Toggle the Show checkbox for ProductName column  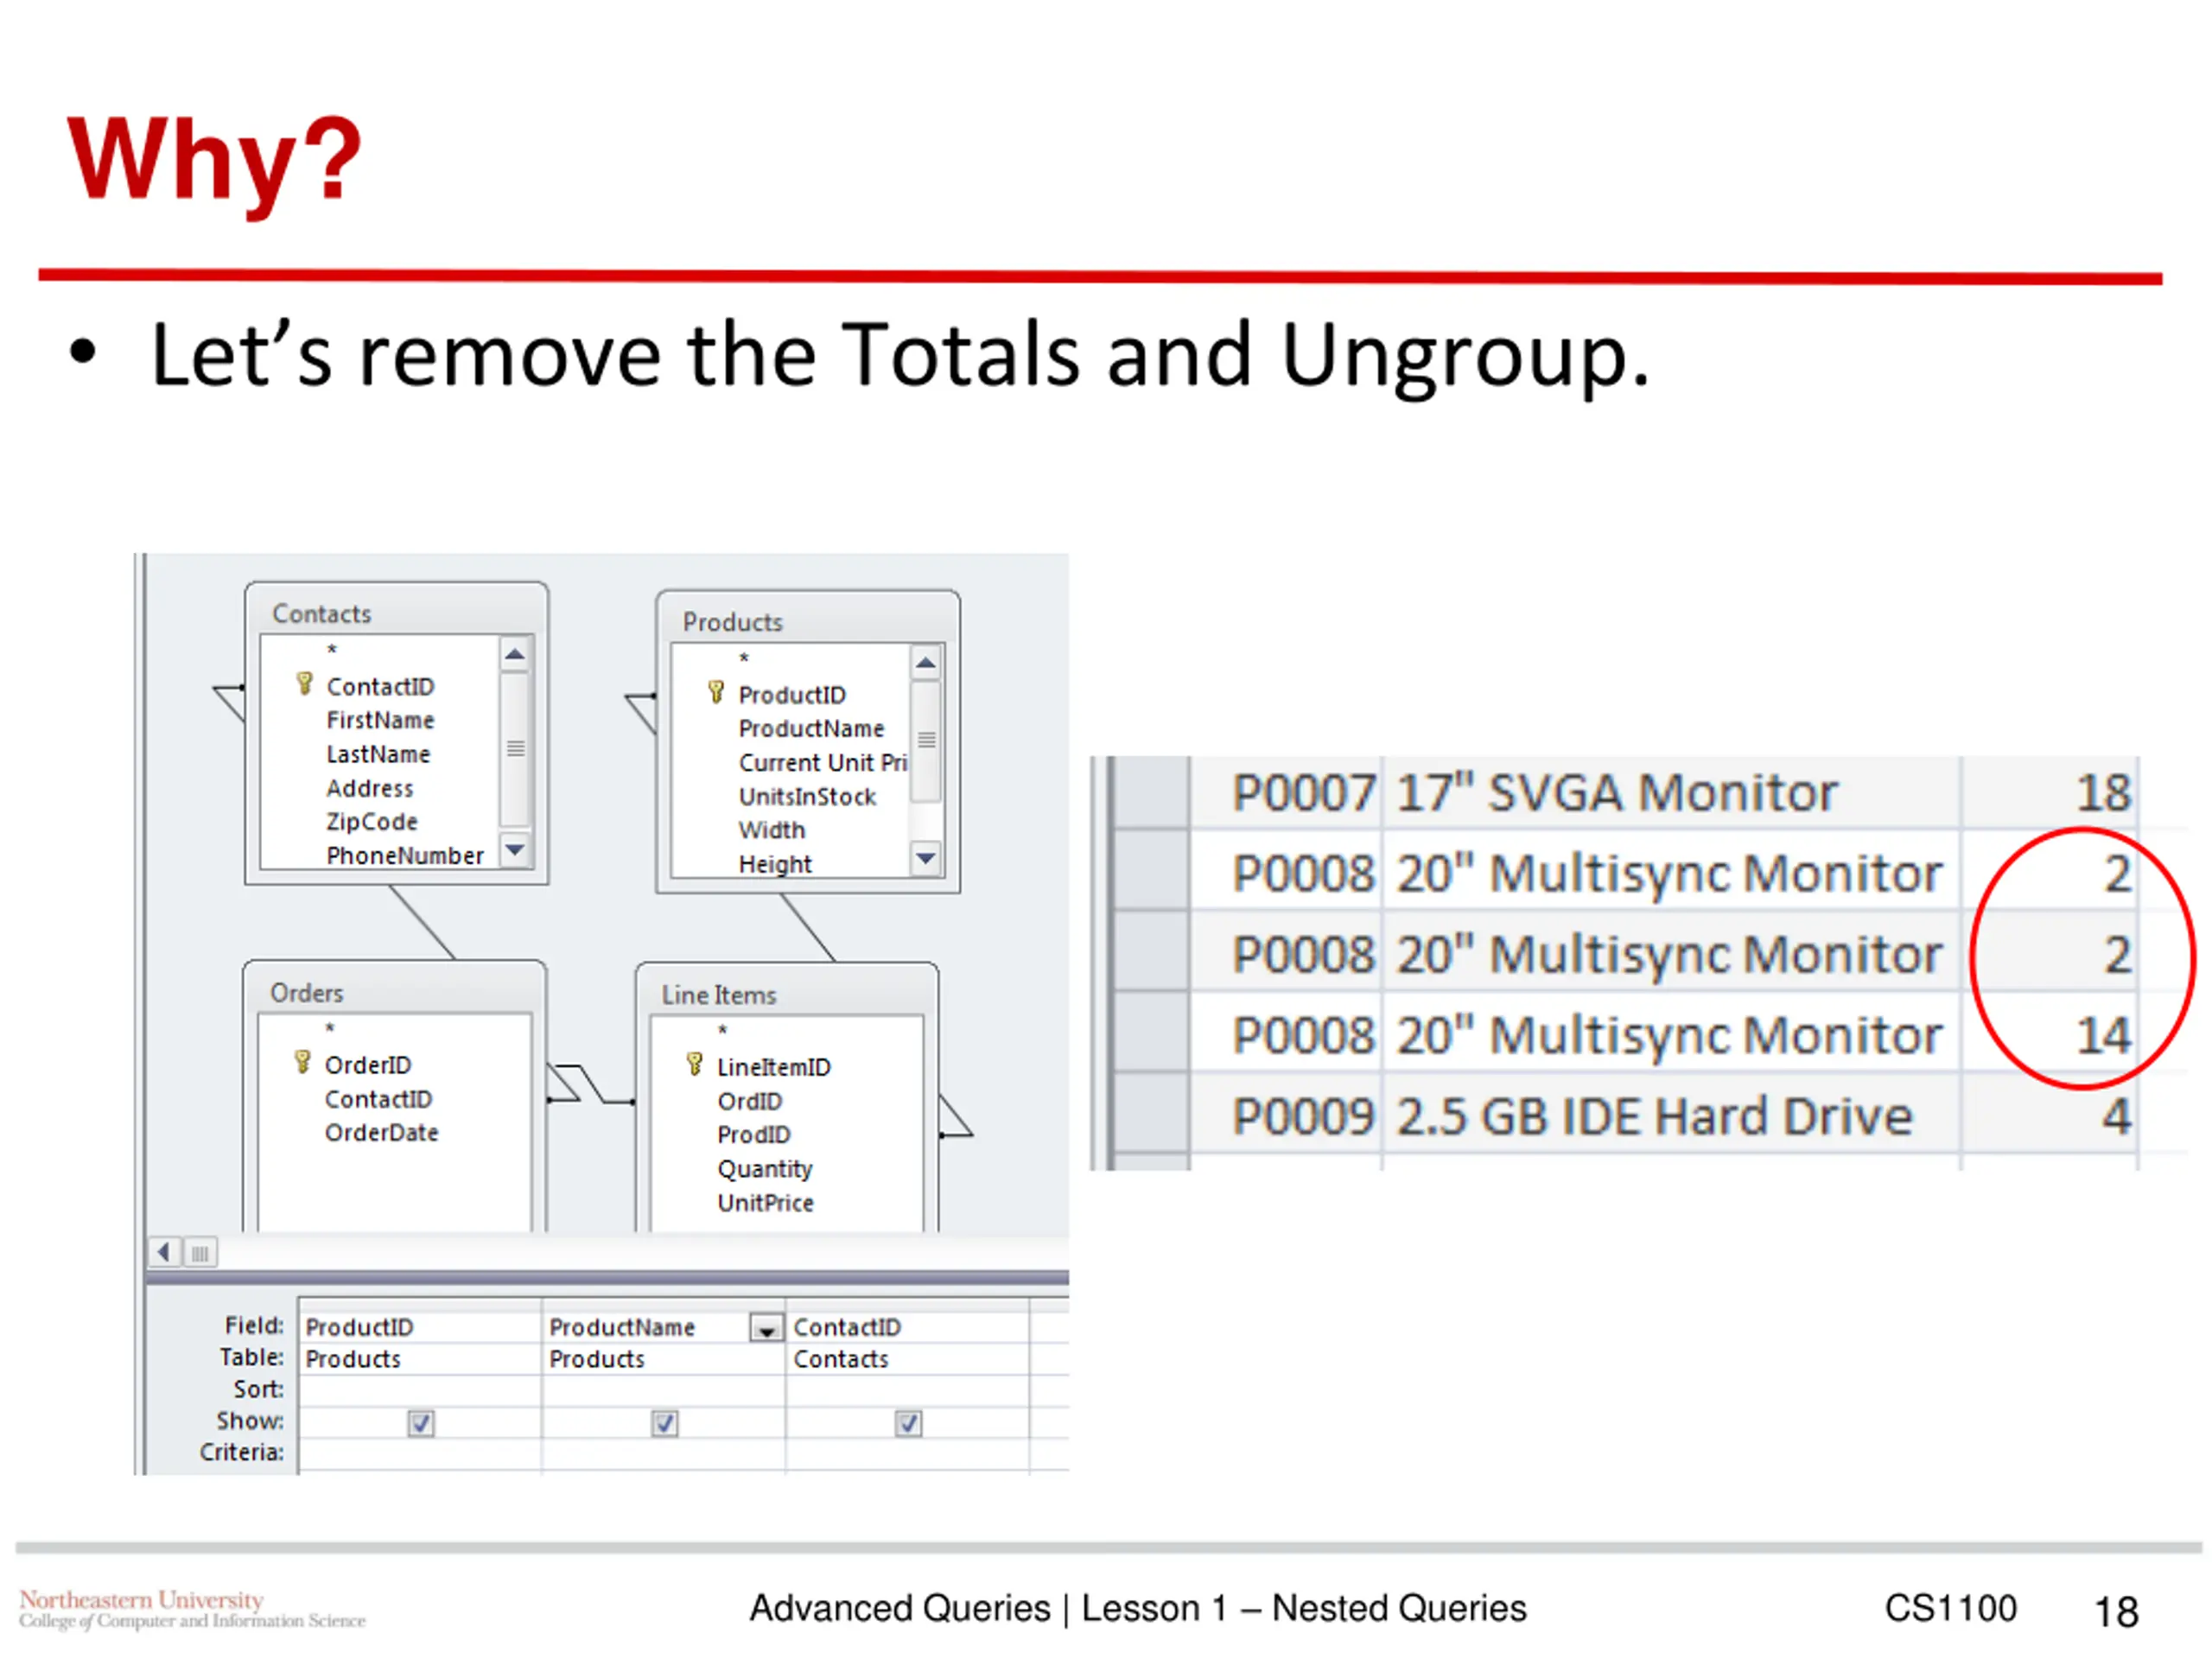point(665,1423)
